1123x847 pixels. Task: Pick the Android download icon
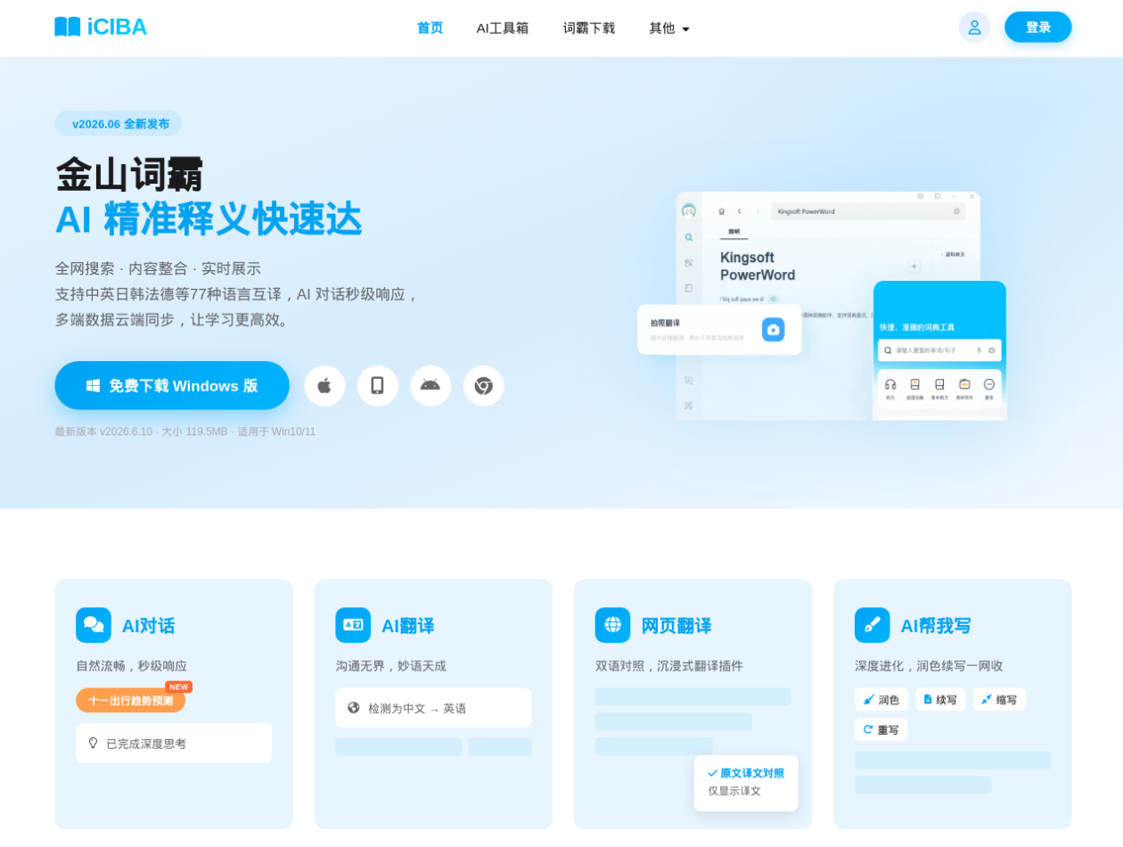(x=430, y=386)
